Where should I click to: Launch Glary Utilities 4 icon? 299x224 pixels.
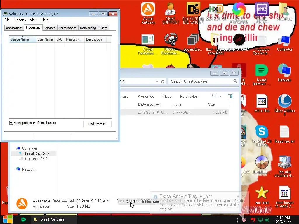tap(284, 105)
